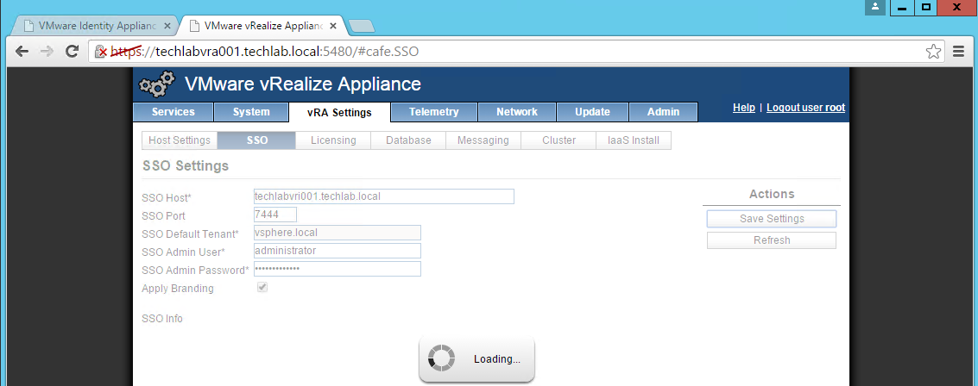978x386 pixels.
Task: Reload the page with the refresh icon
Action: pyautogui.click(x=72, y=51)
